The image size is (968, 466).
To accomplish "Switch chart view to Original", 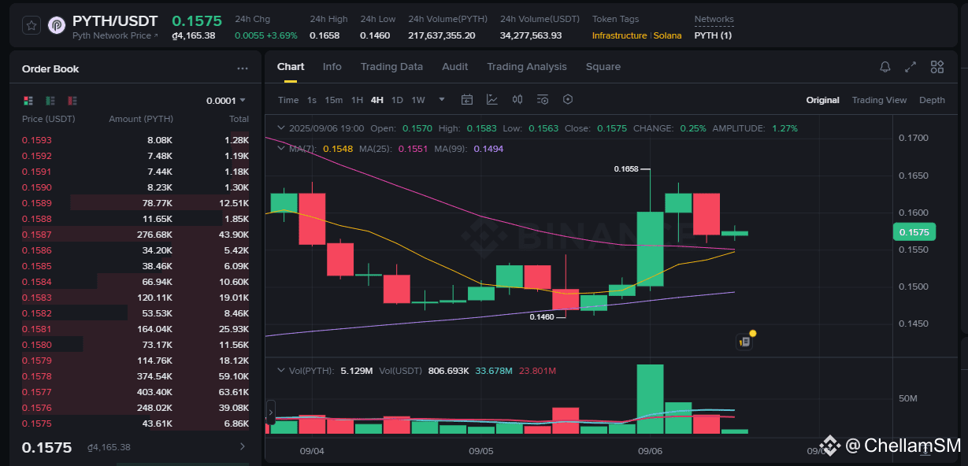I will 822,100.
